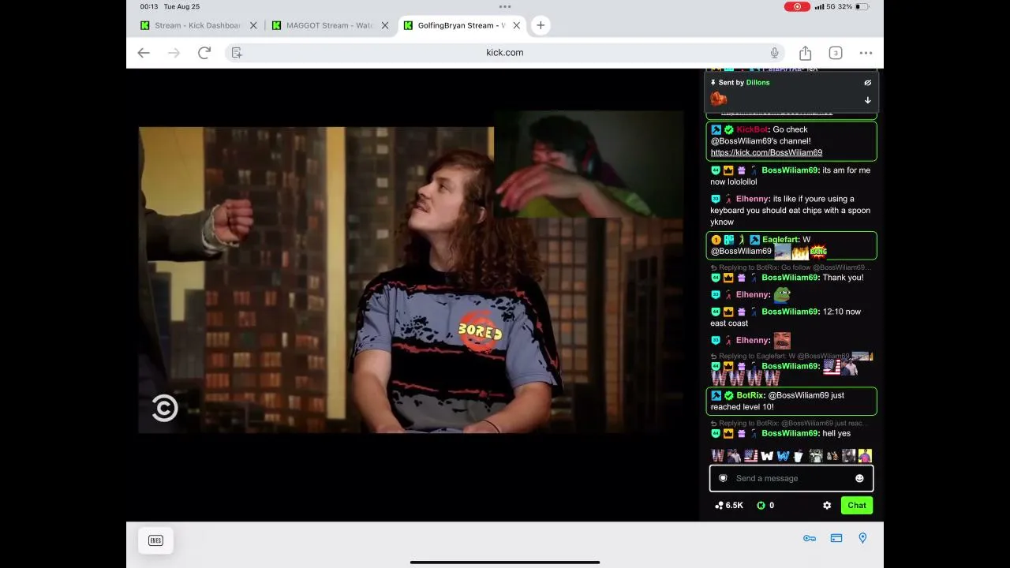Click the "hell yes" chat message
The image size is (1010, 568).
(836, 433)
